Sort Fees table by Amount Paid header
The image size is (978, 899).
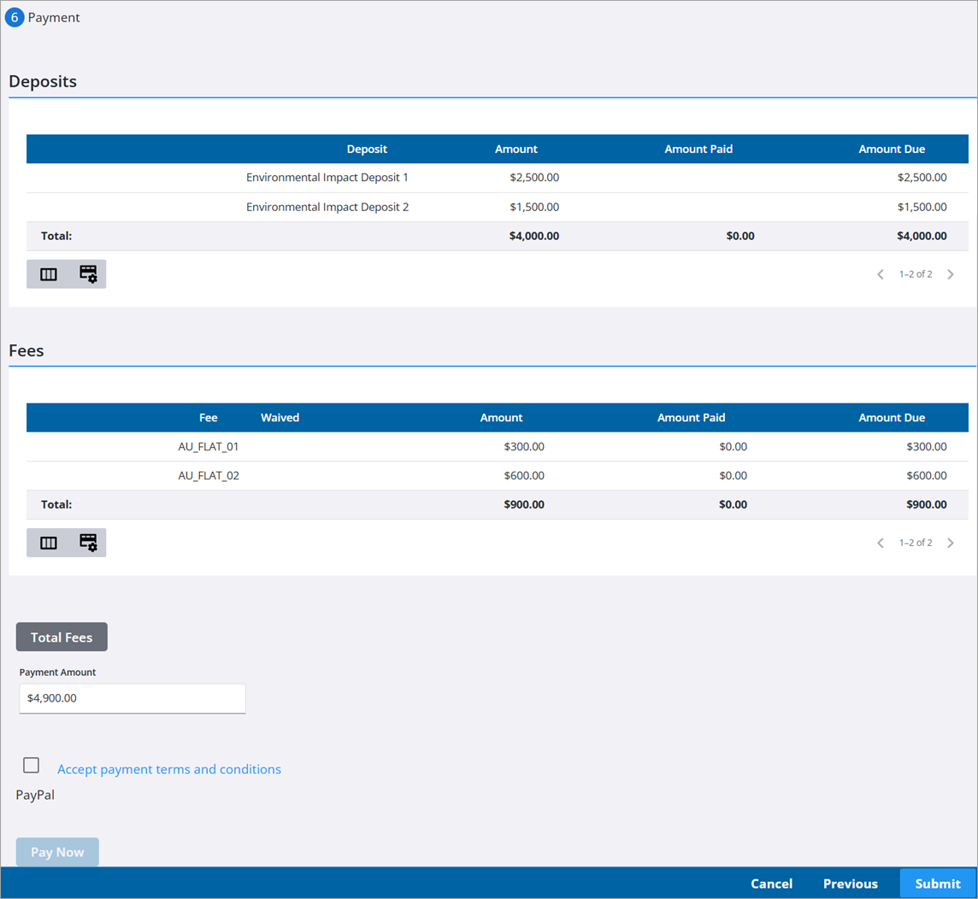691,418
